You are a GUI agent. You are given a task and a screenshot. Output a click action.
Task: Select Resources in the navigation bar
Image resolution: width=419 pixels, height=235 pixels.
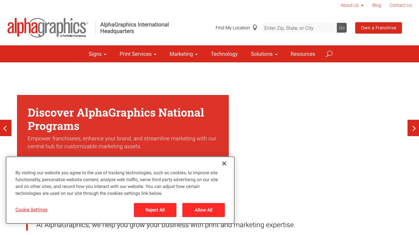pyautogui.click(x=303, y=54)
